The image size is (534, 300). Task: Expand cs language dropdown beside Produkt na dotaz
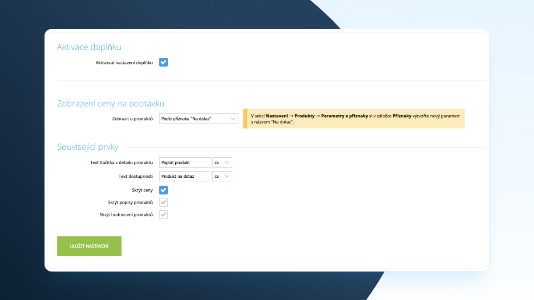tap(222, 176)
